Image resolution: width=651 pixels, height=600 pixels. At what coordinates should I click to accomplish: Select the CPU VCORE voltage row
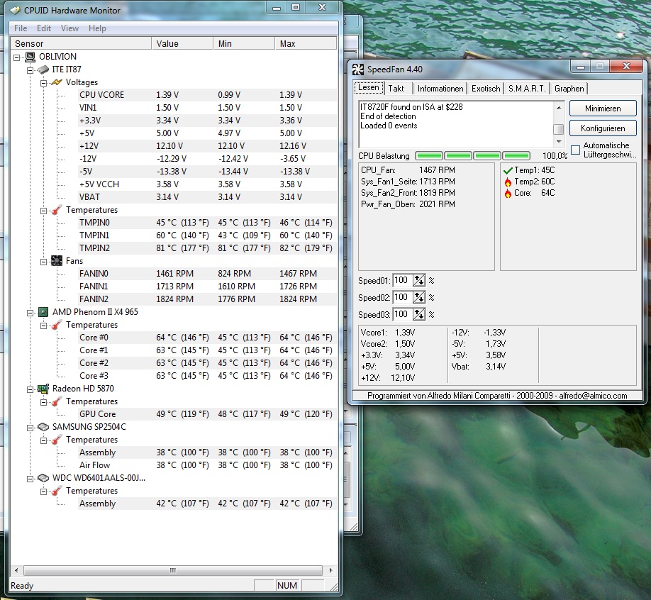coord(207,95)
